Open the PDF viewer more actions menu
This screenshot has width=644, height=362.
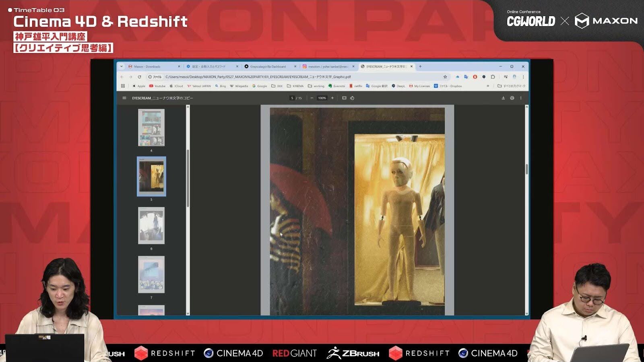tap(521, 98)
